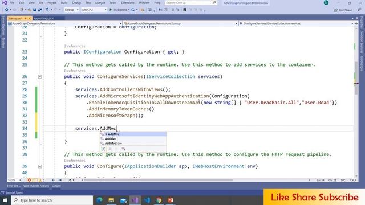Click the Visual Studio logo icon
Viewport: 365px width, 205px height.
5,3
